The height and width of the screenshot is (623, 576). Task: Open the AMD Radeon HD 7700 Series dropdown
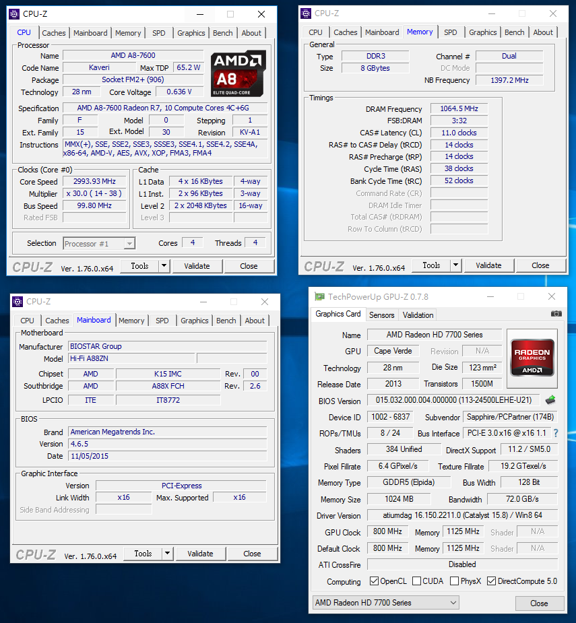pyautogui.click(x=385, y=603)
